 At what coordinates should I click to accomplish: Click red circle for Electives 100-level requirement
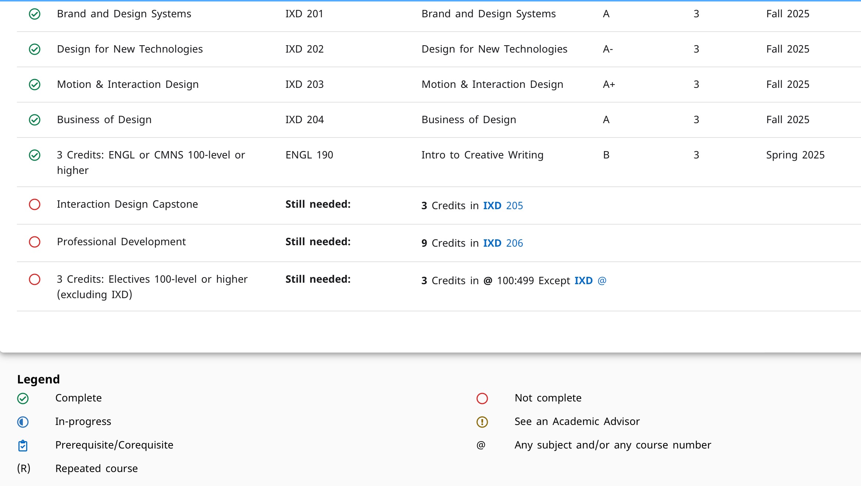click(35, 279)
